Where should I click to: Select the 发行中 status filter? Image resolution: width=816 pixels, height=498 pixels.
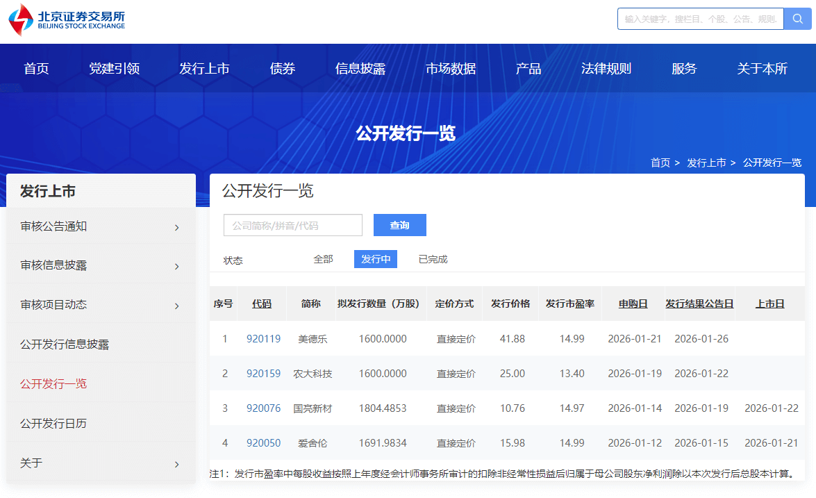(375, 259)
